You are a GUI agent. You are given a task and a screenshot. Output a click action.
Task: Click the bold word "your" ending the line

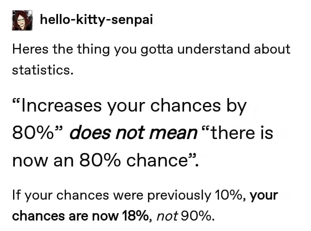pyautogui.click(x=264, y=195)
